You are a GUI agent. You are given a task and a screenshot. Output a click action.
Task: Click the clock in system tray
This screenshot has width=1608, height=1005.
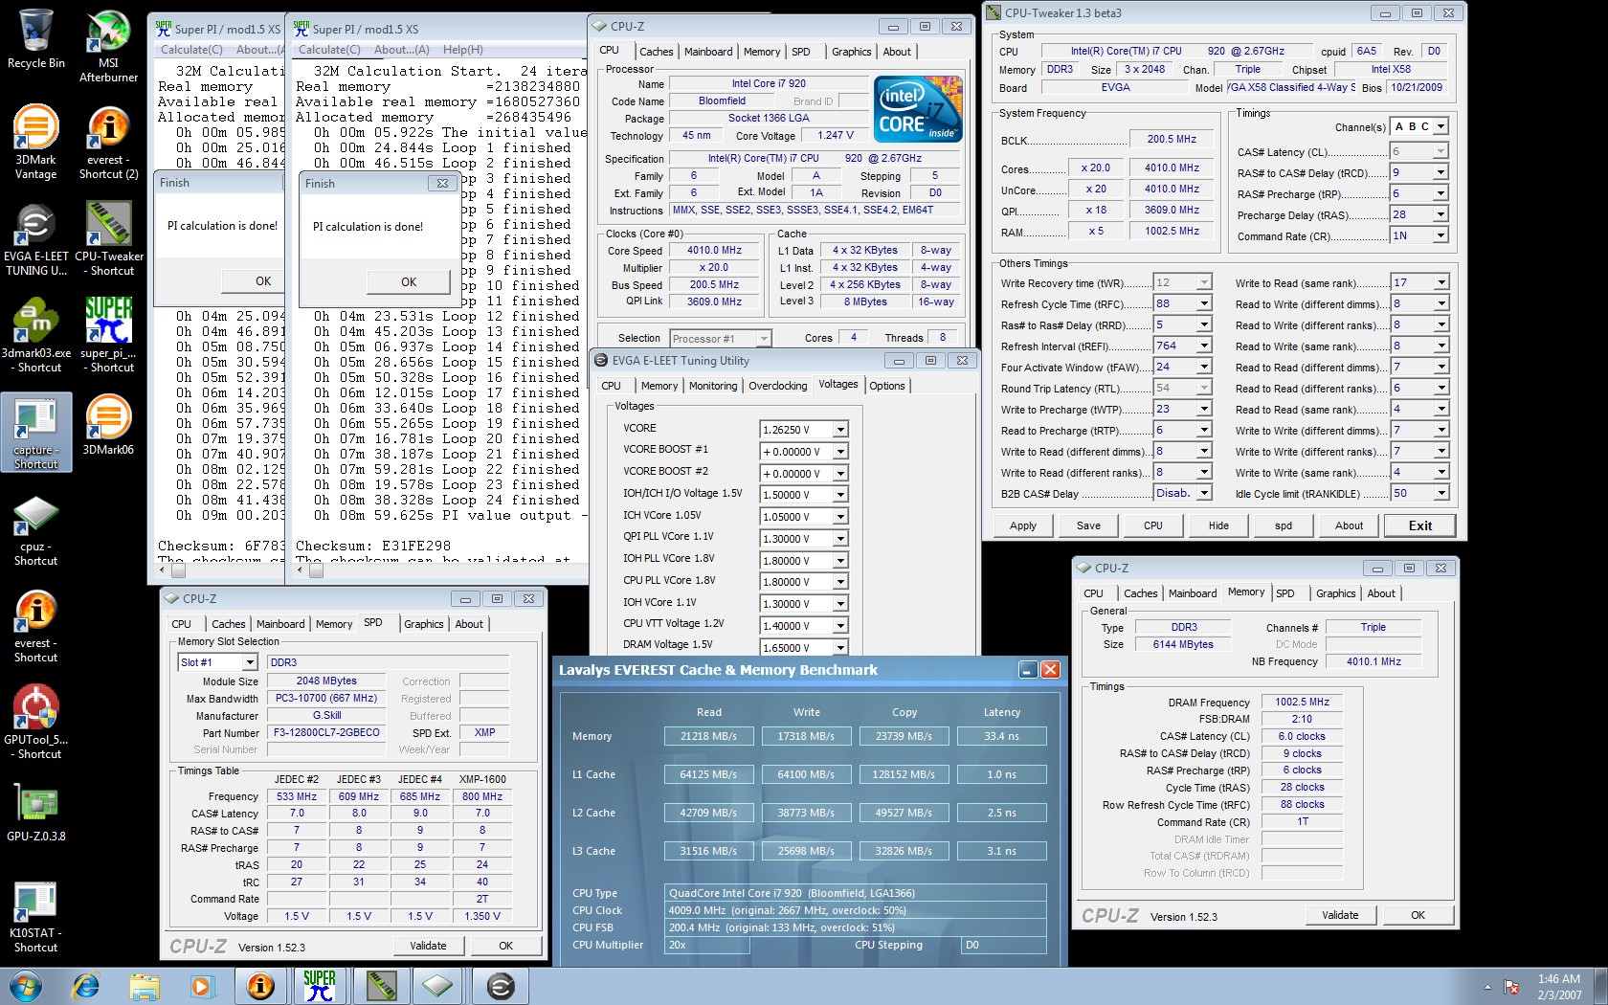click(x=1559, y=987)
